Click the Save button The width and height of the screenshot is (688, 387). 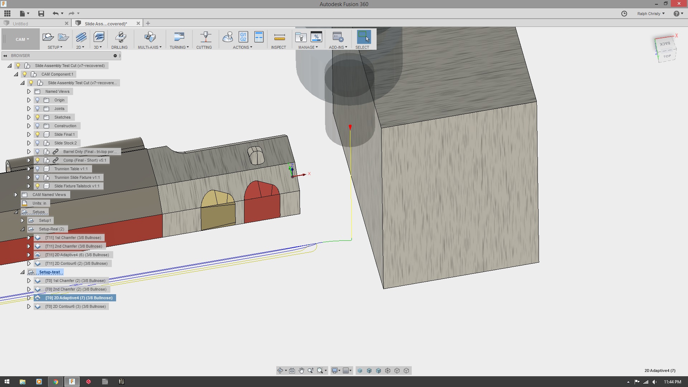point(41,13)
